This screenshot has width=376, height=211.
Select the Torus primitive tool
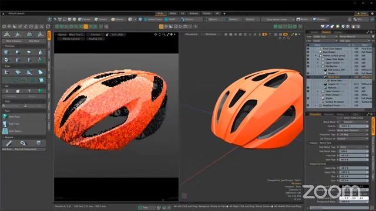click(6, 60)
